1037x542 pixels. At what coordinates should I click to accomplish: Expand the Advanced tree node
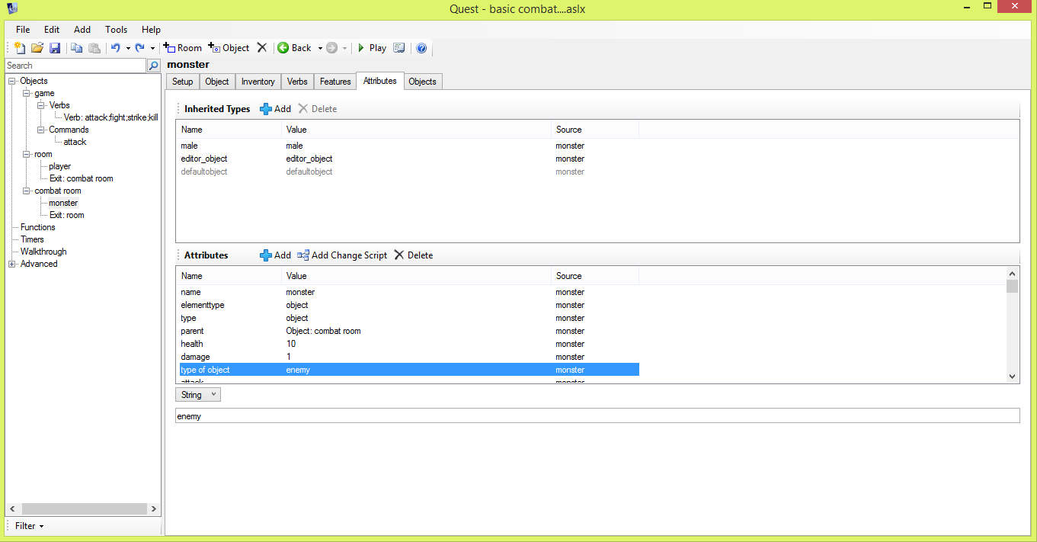12,264
